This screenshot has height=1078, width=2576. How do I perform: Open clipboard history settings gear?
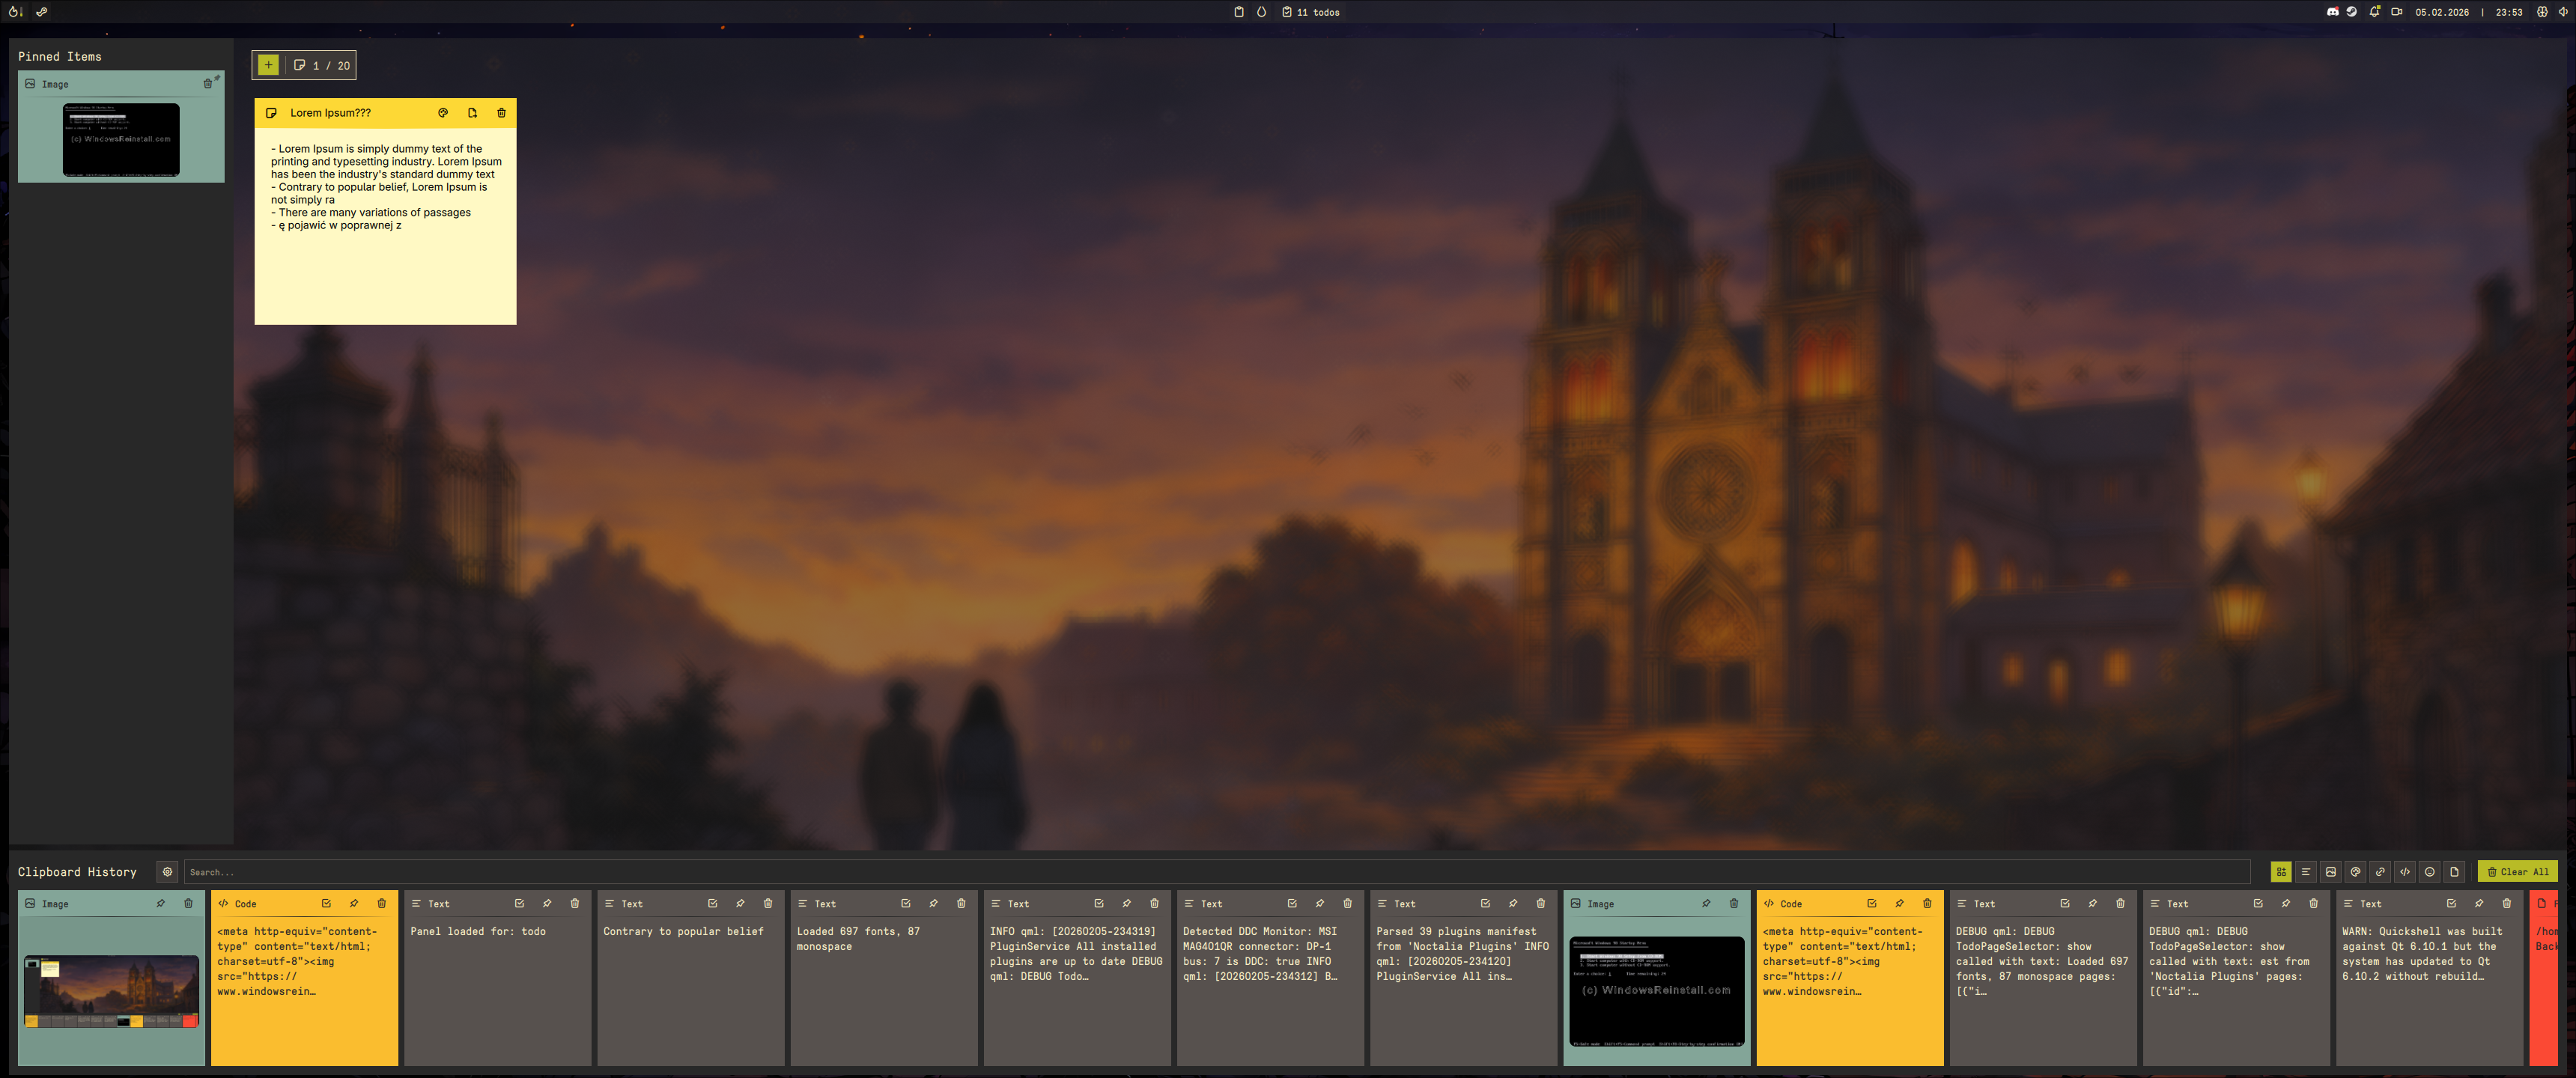click(167, 872)
